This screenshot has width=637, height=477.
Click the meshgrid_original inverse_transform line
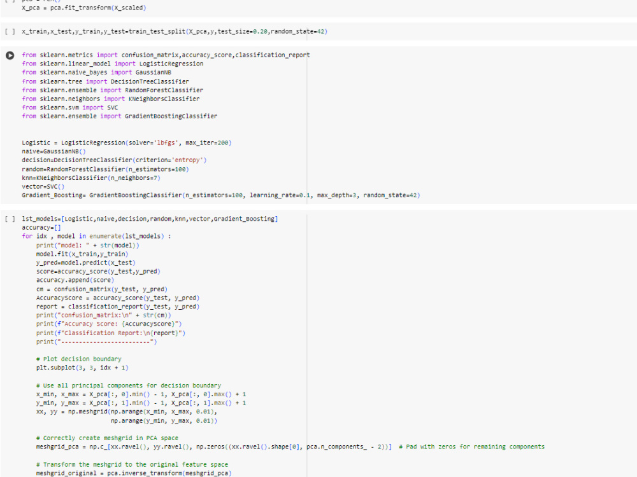point(134,473)
